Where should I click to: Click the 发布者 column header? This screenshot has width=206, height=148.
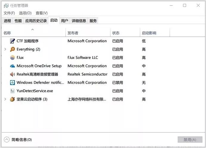click(73, 33)
